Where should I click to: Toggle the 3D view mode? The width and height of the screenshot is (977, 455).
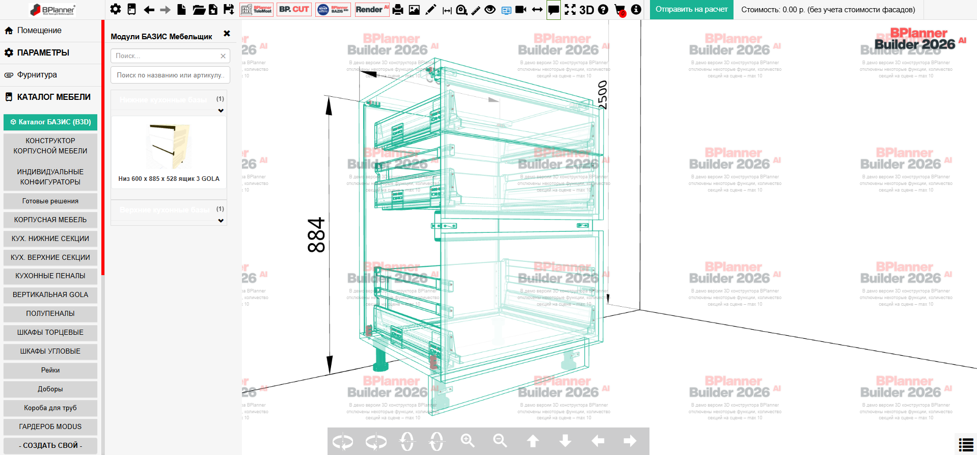pyautogui.click(x=587, y=10)
